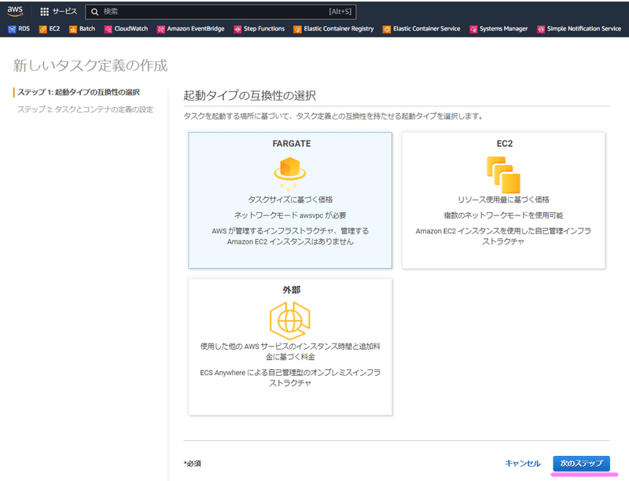Click text タスクサイズに基づく価格
The width and height of the screenshot is (629, 481).
point(290,200)
